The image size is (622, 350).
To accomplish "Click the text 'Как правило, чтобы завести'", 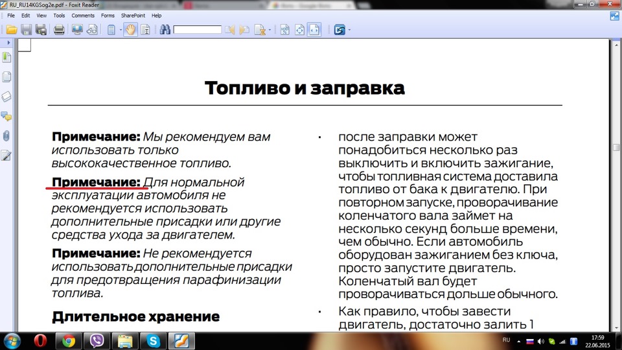I will point(424,312).
